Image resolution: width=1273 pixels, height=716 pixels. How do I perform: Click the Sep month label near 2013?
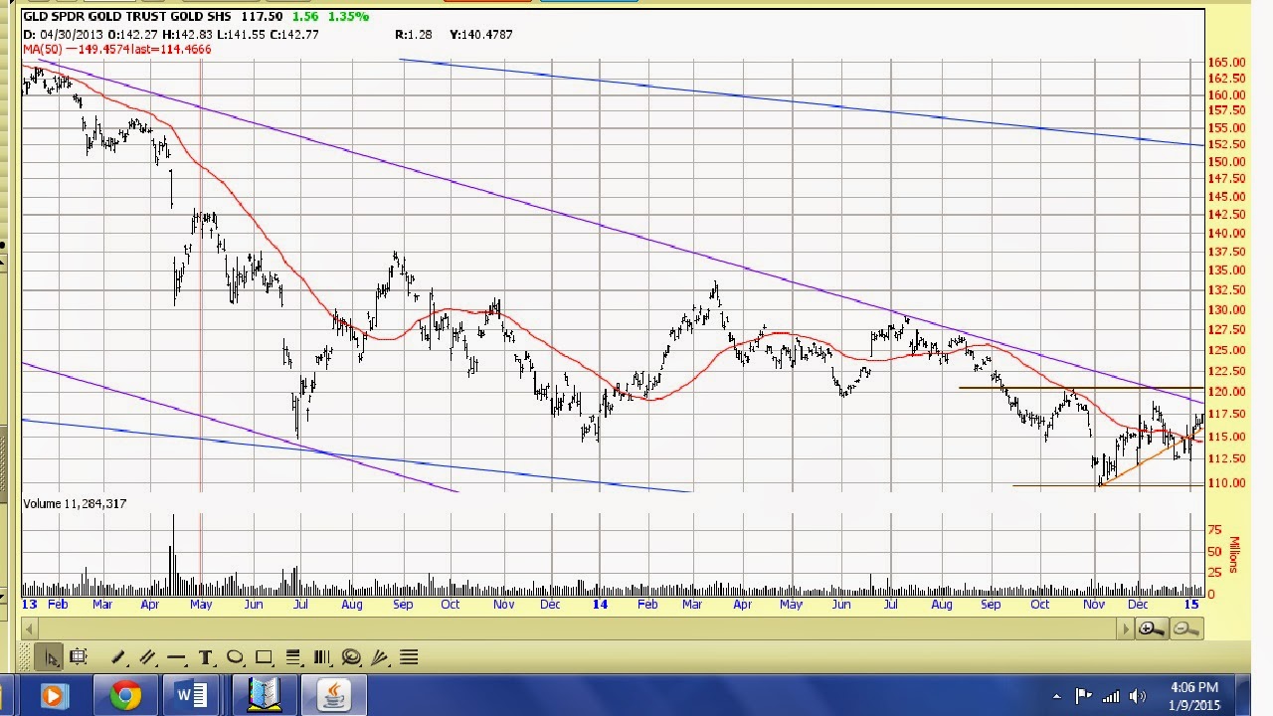[403, 604]
